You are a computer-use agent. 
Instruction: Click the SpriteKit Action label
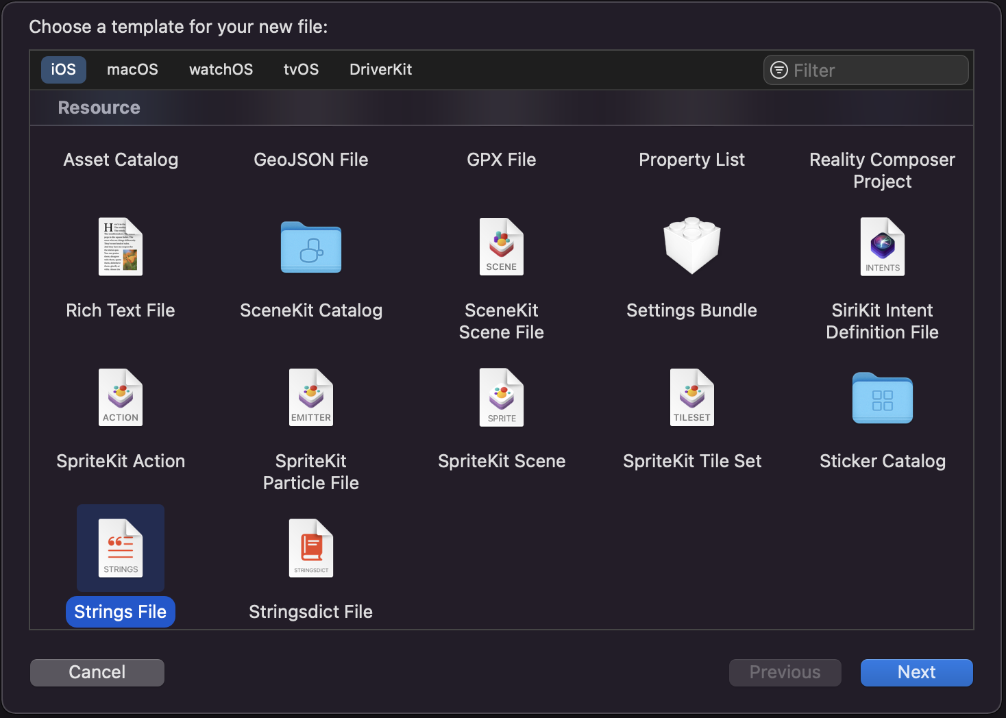click(121, 461)
